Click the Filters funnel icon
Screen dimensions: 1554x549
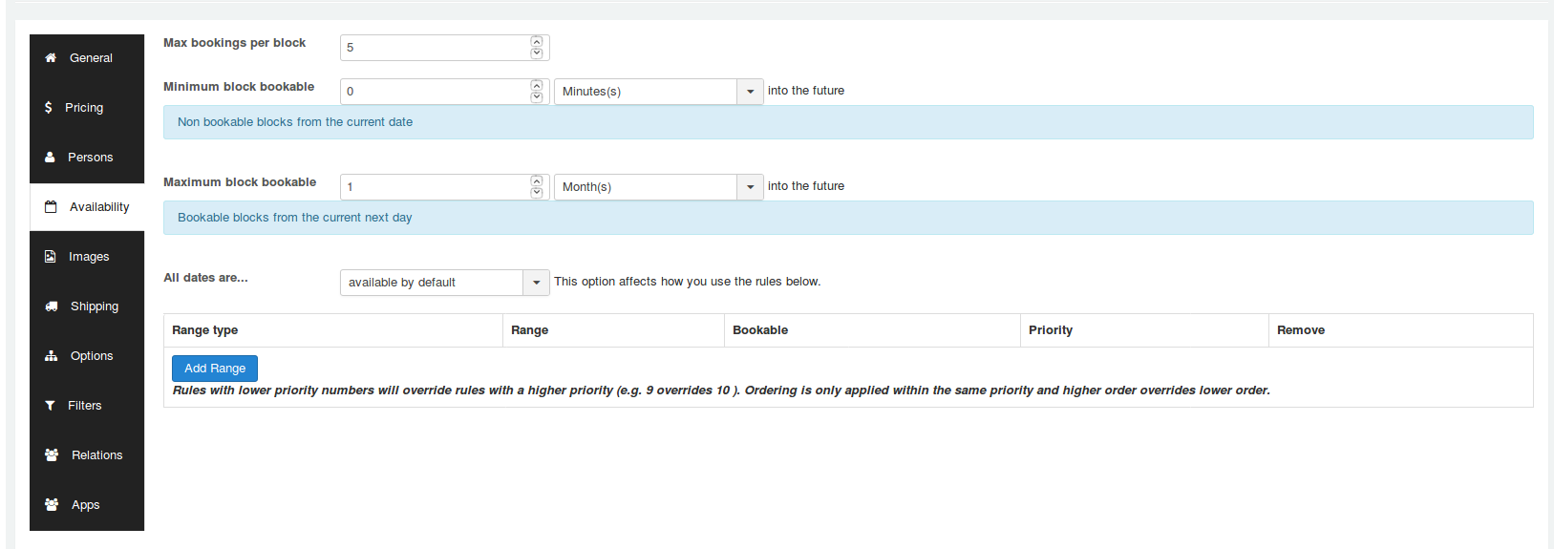point(51,406)
